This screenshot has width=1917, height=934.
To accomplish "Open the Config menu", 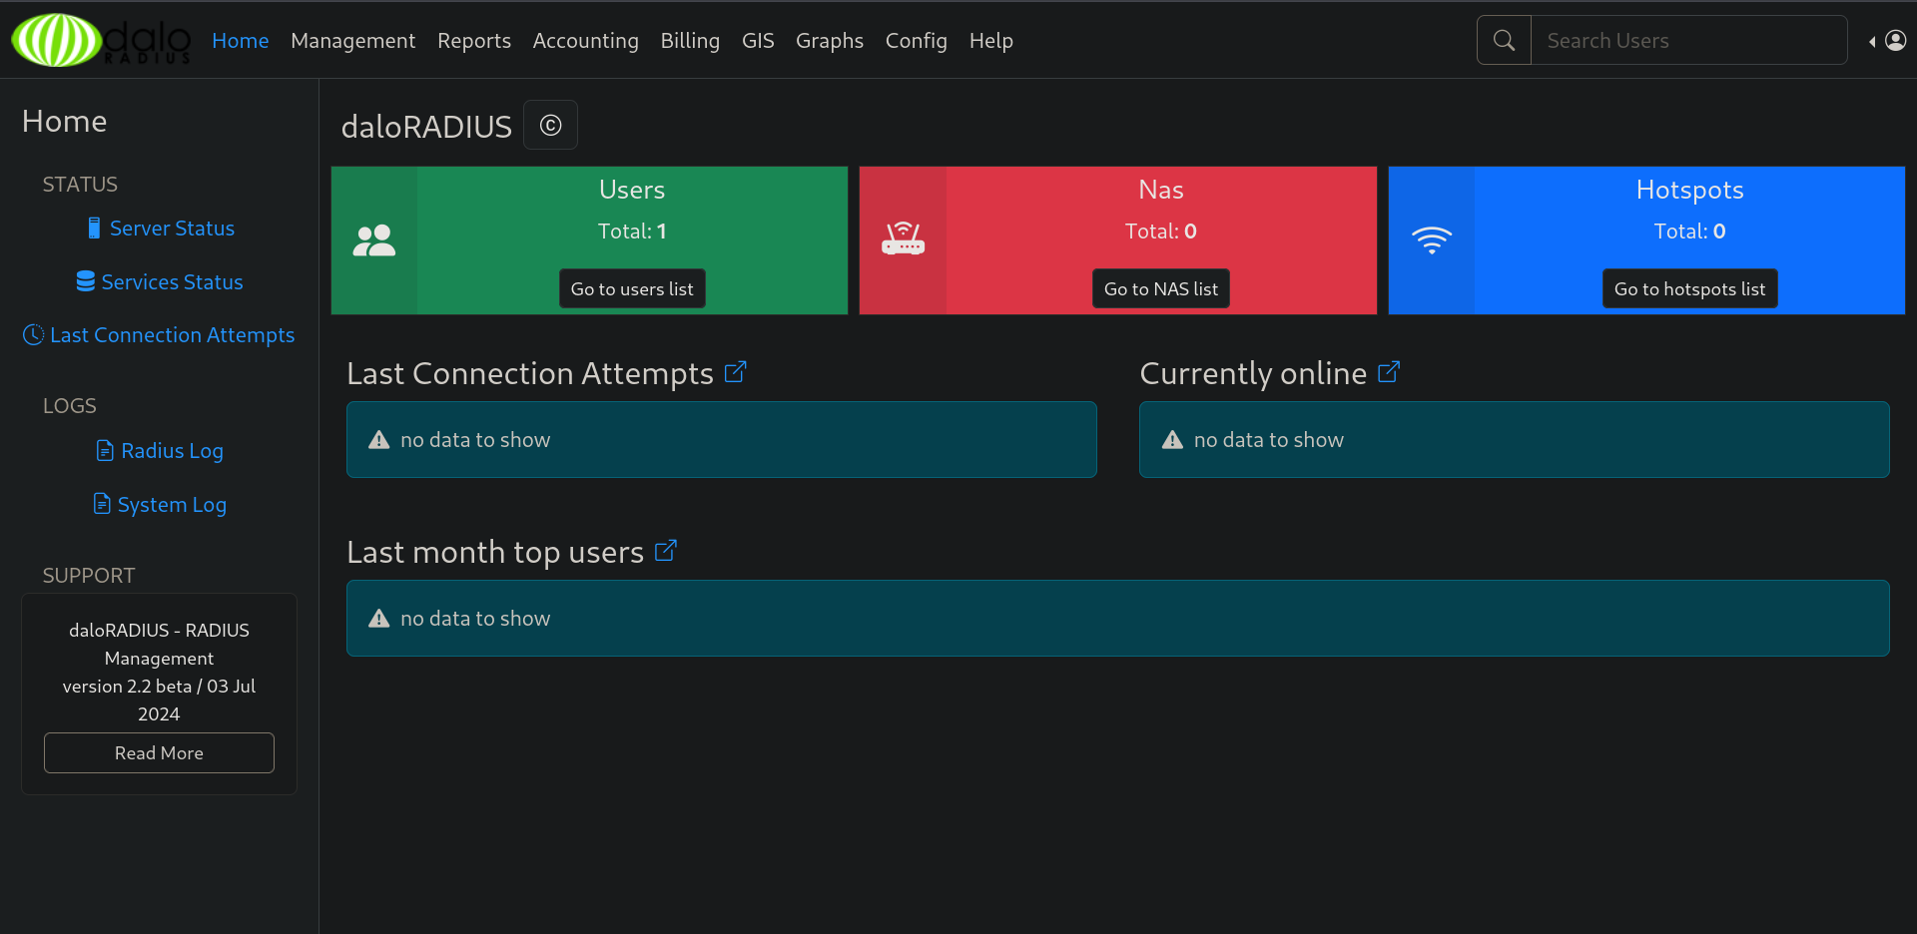I will [917, 40].
